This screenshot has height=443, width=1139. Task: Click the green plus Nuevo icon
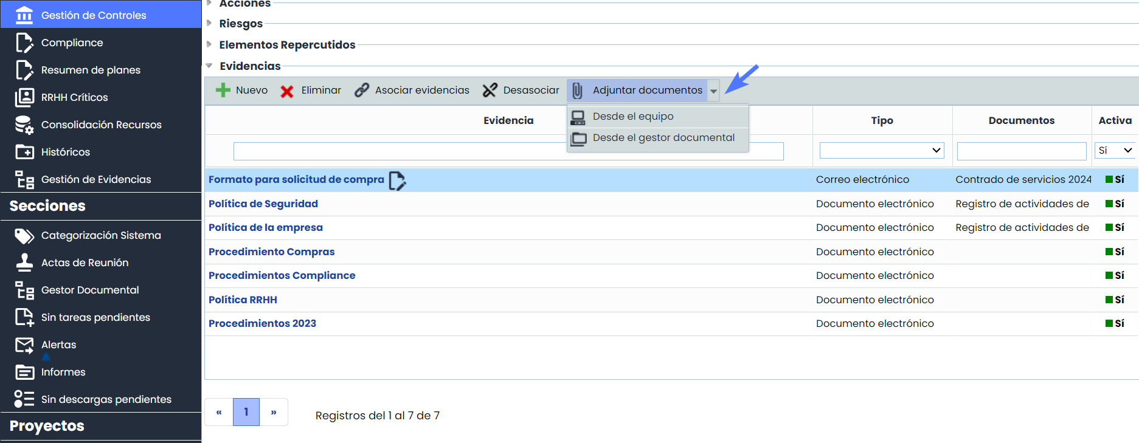223,91
